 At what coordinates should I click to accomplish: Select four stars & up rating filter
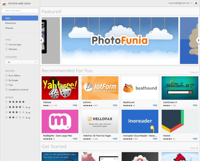pos(6,107)
